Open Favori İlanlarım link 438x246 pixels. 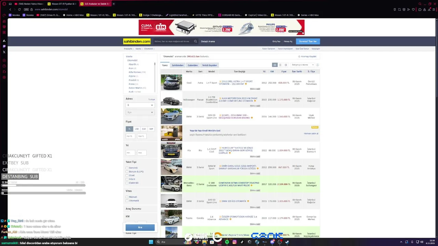[269, 49]
